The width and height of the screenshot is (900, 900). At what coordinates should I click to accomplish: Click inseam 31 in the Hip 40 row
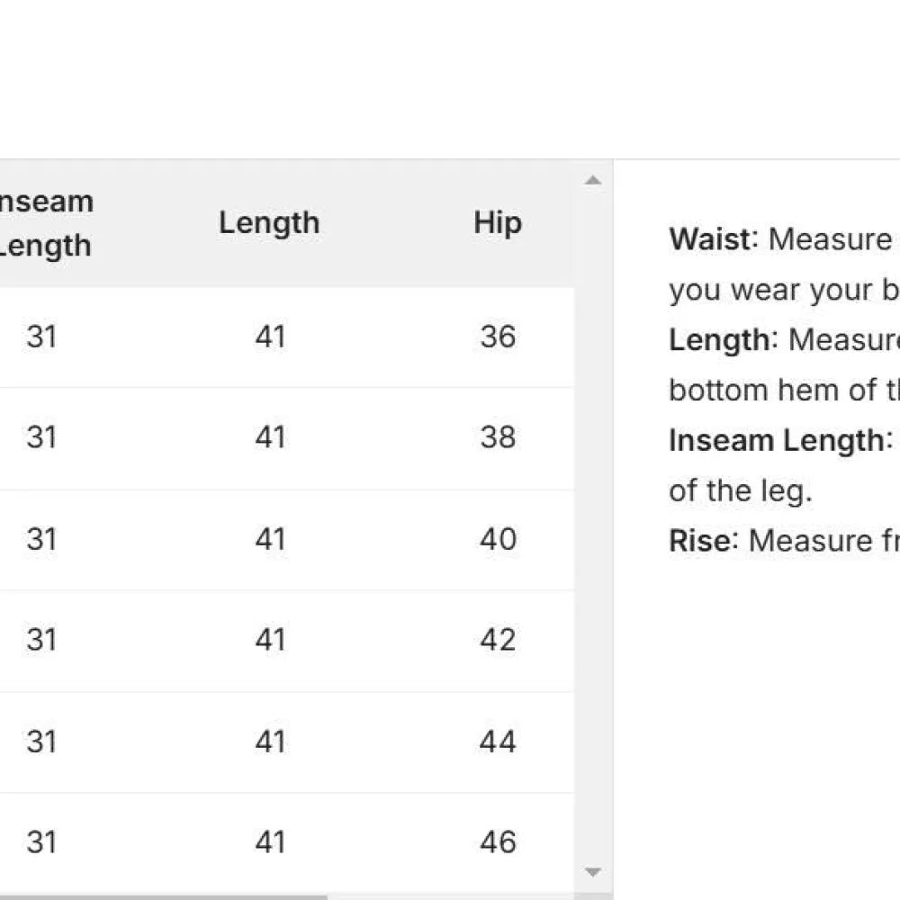coord(41,539)
